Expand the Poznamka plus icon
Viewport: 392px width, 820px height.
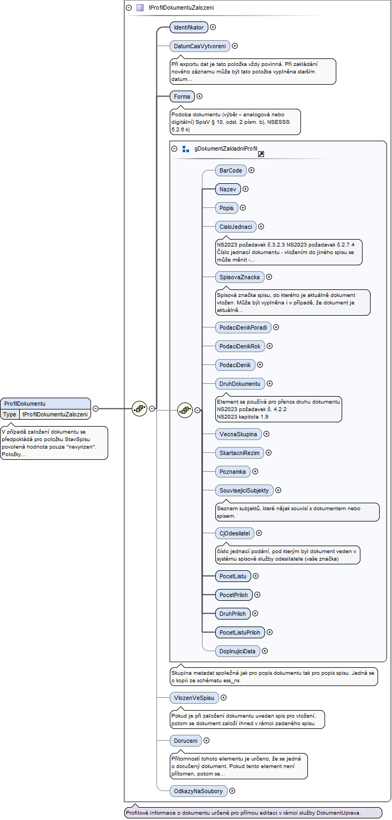(x=255, y=472)
